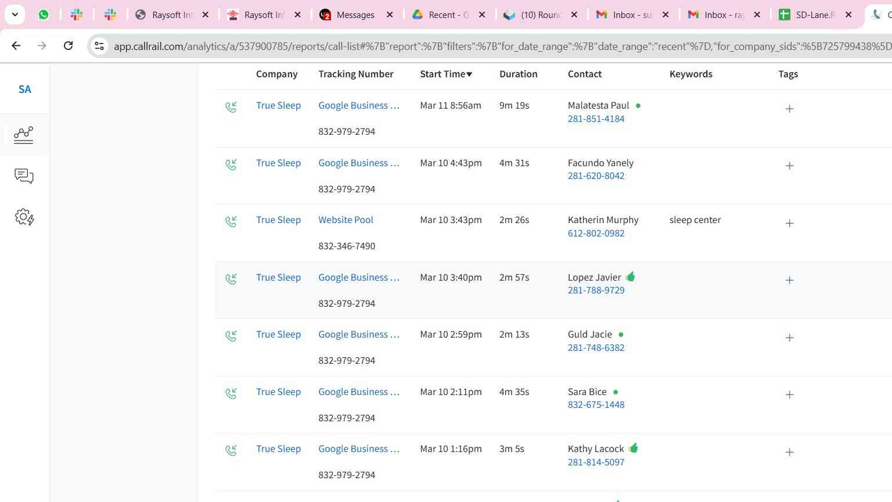Open phone number 612-802-0982 link

pyautogui.click(x=596, y=233)
